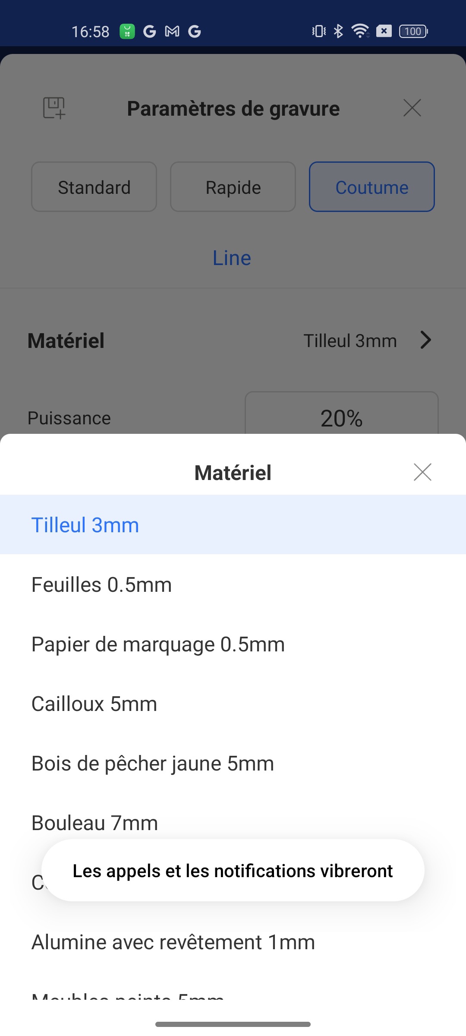The image size is (466, 1036).
Task: Select the Standard engraving mode
Action: point(94,187)
